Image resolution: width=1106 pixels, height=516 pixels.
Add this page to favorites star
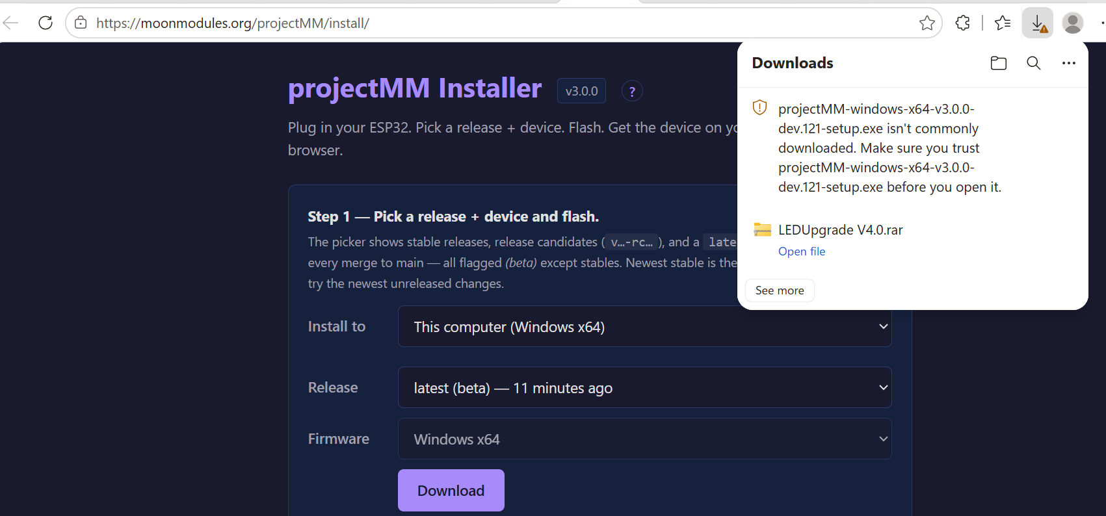point(927,23)
